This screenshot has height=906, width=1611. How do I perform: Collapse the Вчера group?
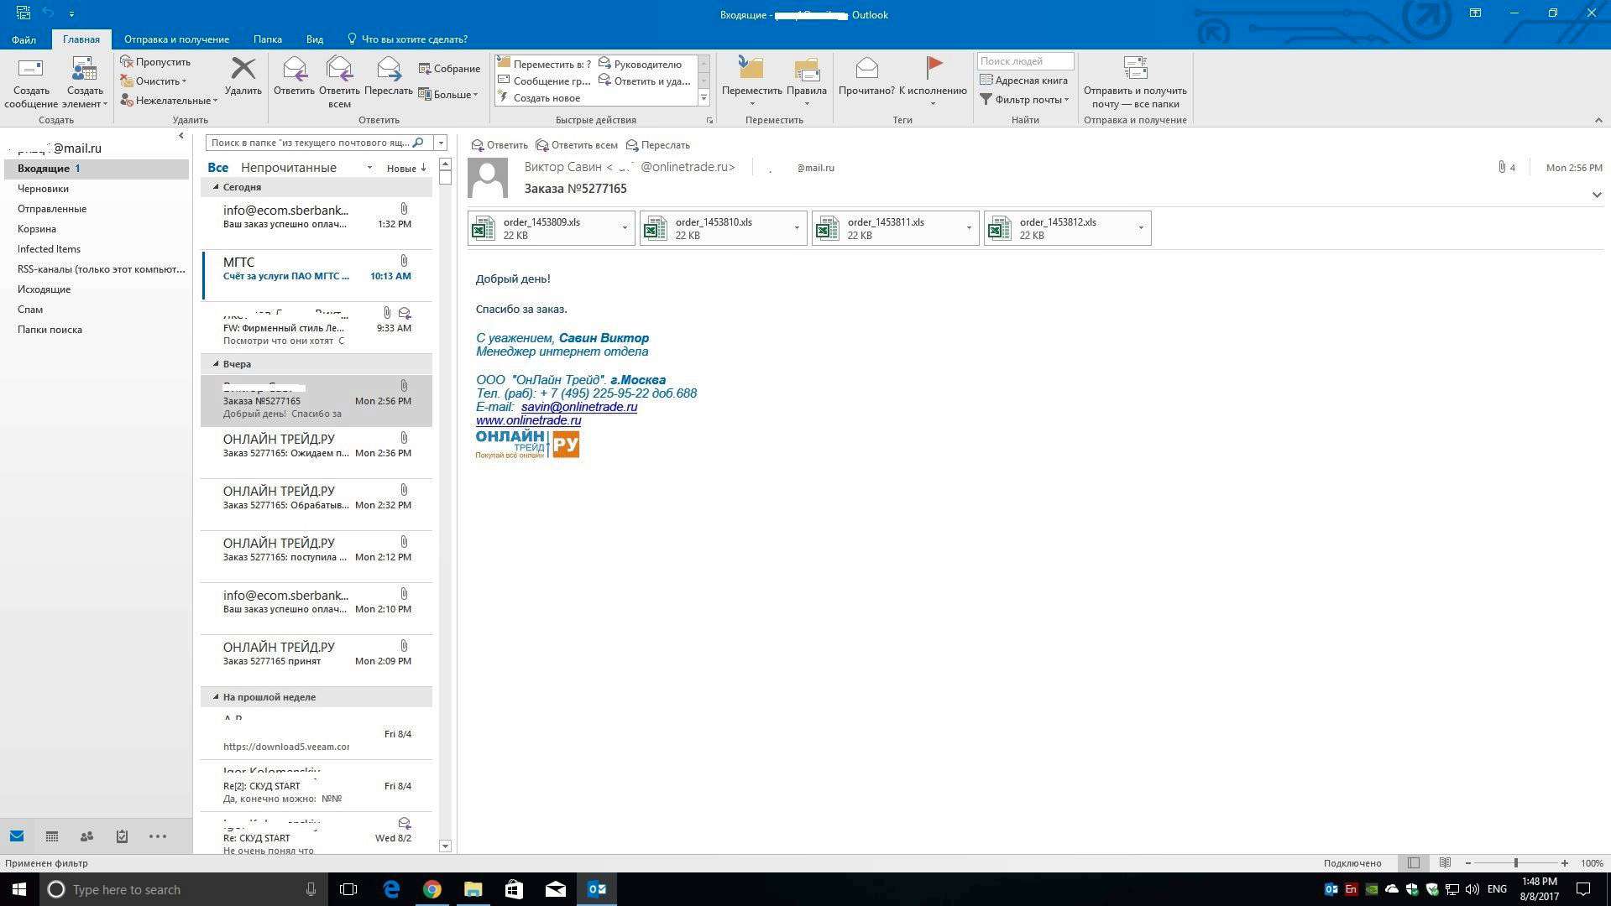[x=216, y=364]
